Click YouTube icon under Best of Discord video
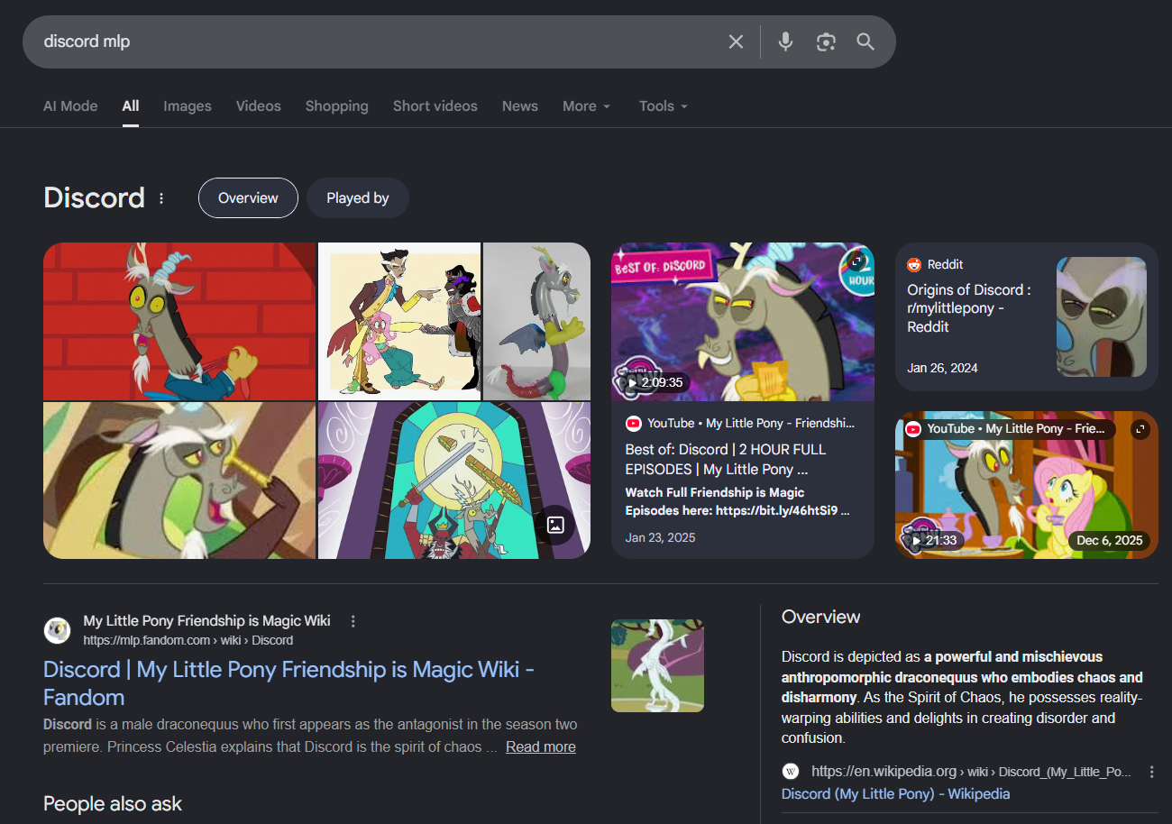The height and width of the screenshot is (824, 1172). tap(634, 423)
